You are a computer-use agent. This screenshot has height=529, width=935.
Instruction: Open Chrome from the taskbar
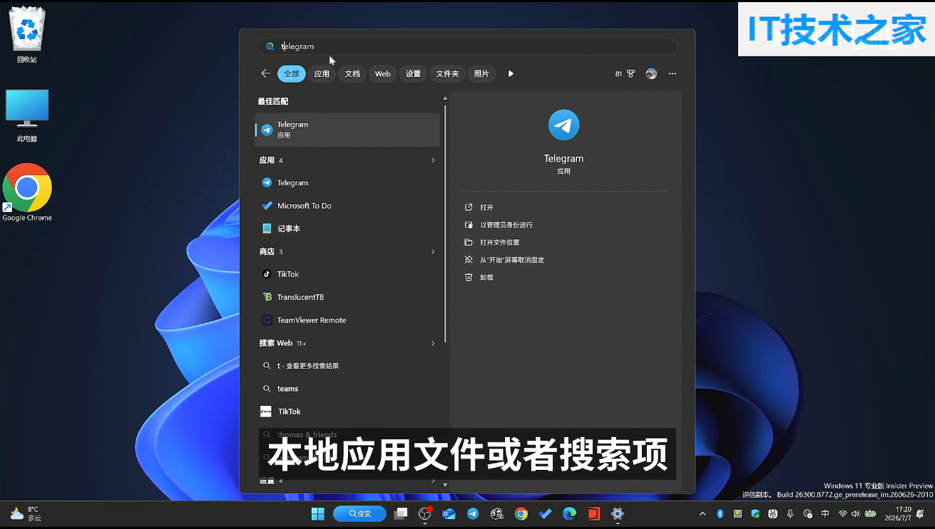click(x=521, y=513)
